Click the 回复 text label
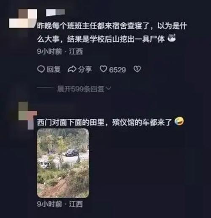The height and width of the screenshot is (218, 211). (54, 69)
